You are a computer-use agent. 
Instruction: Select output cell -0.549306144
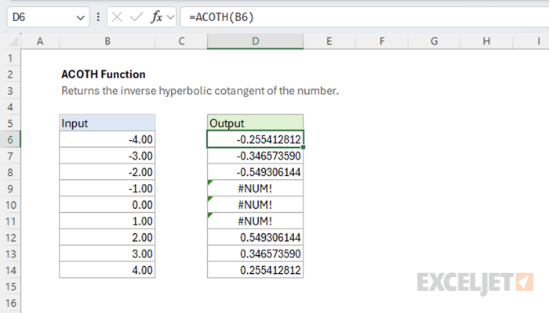click(255, 172)
